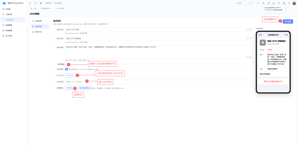Select the UDID获取 item in the sidebar
Screen dimensions: 298x146
13,20
